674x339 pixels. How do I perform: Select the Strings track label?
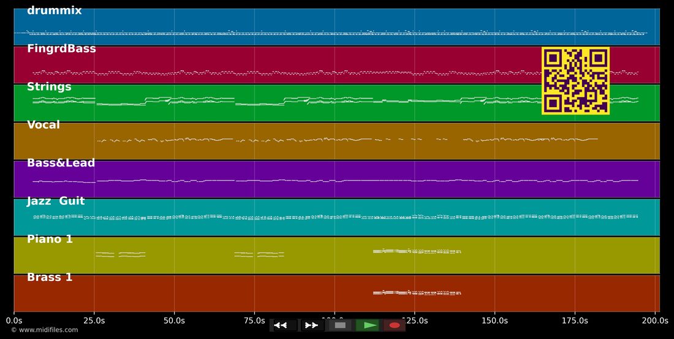click(x=49, y=87)
